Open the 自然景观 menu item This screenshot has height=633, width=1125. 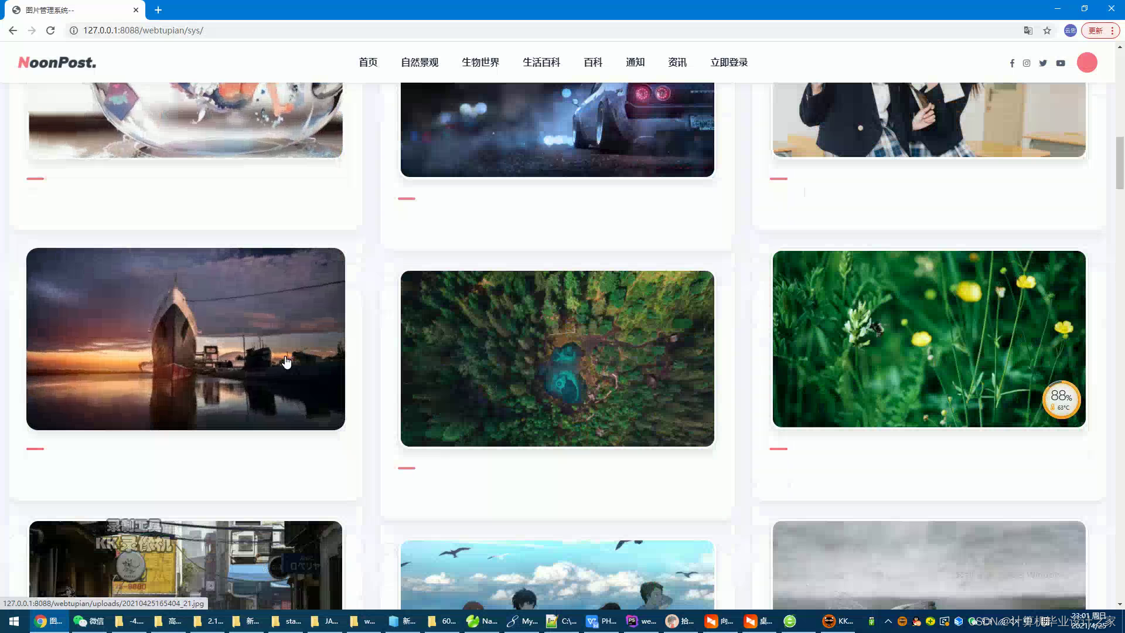point(420,63)
